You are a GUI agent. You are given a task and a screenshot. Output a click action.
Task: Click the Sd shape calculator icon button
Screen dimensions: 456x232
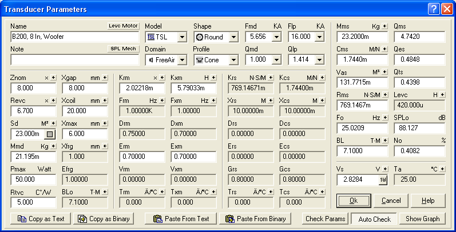pos(50,134)
